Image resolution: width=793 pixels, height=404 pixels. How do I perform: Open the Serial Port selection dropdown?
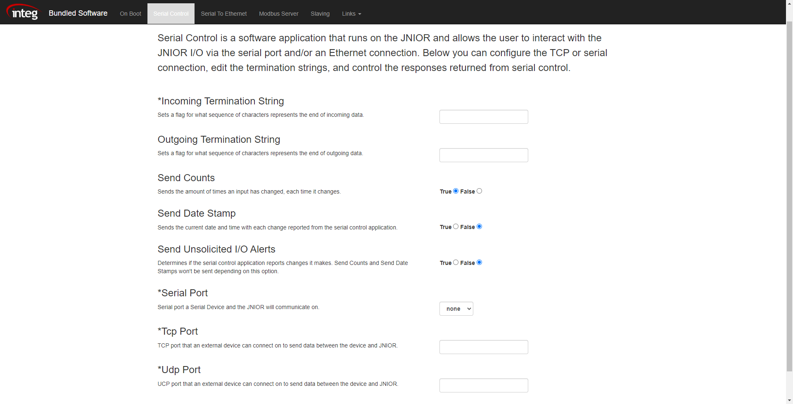456,308
